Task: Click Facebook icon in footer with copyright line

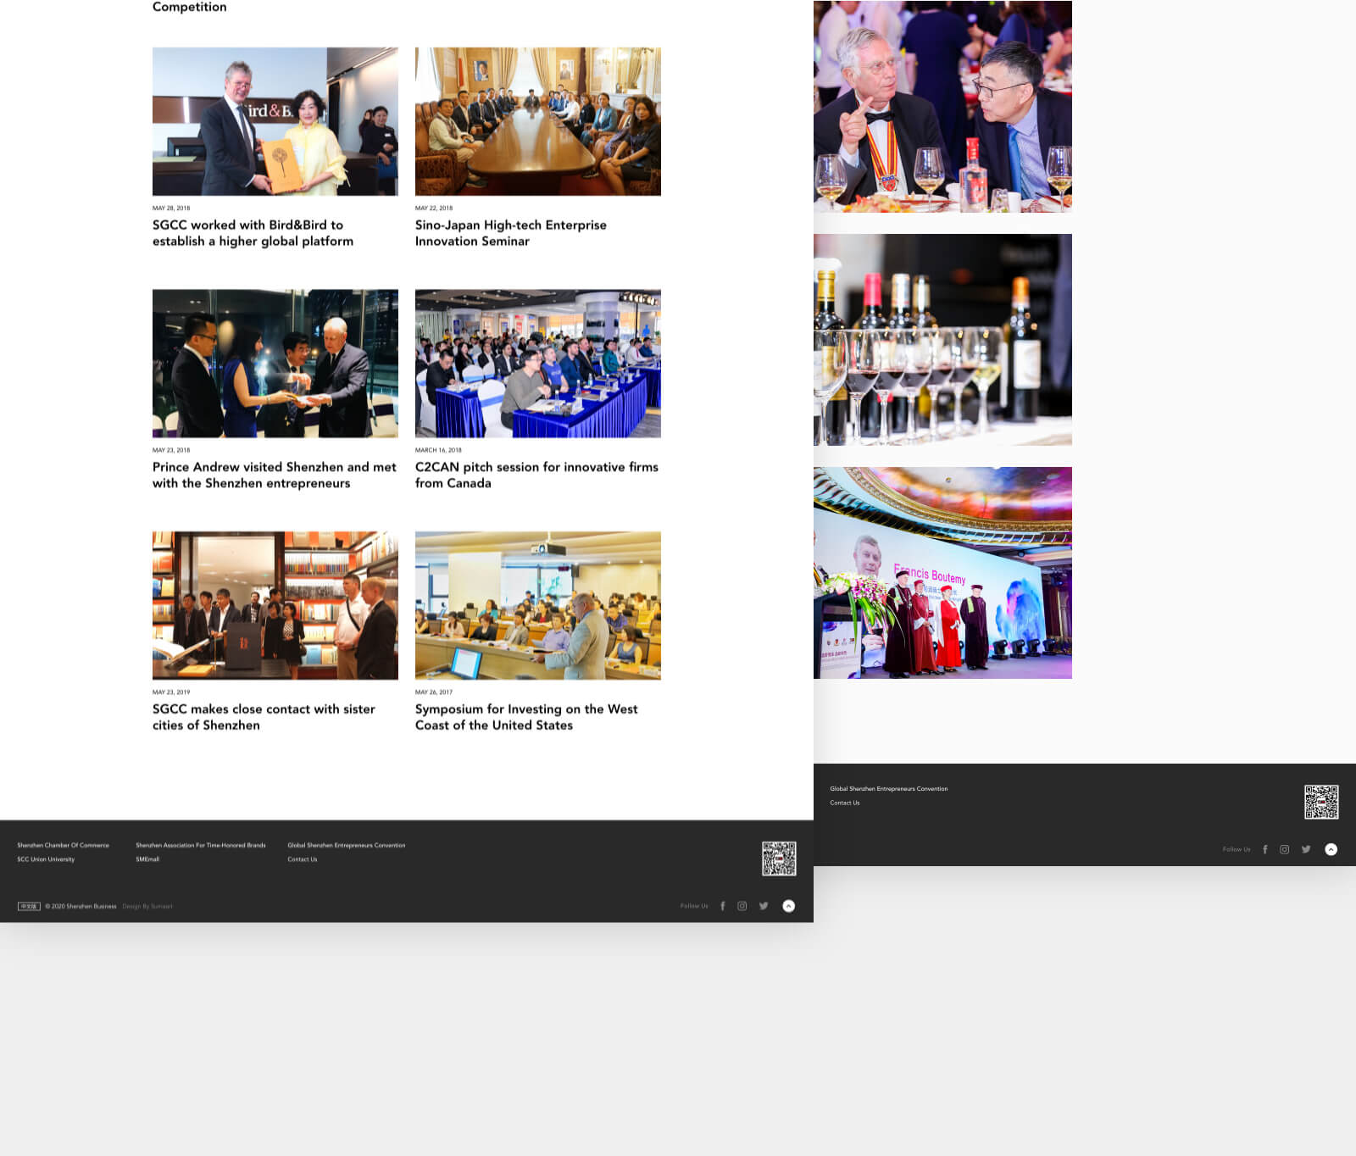Action: tap(722, 906)
